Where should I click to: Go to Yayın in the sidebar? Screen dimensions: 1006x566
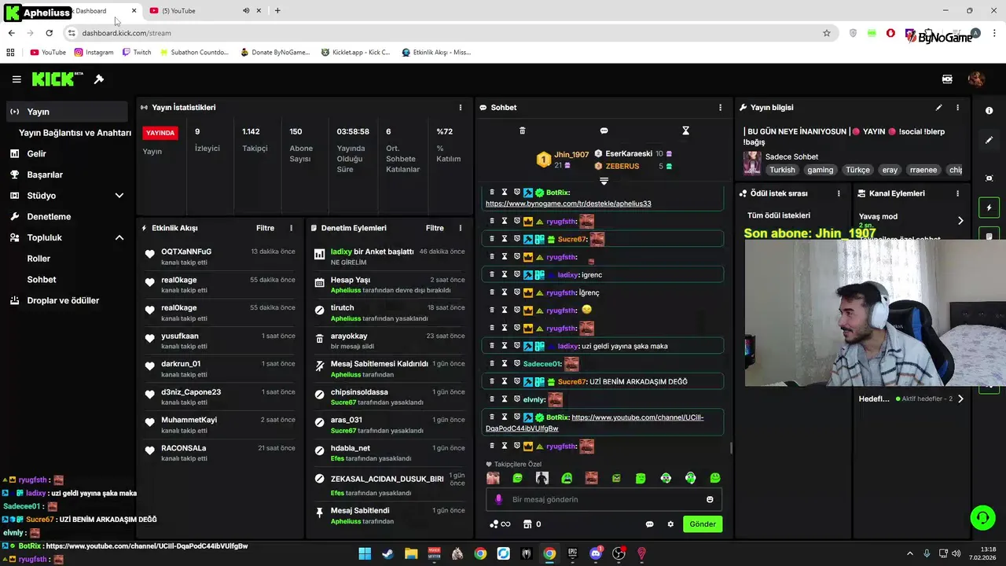(x=67, y=112)
